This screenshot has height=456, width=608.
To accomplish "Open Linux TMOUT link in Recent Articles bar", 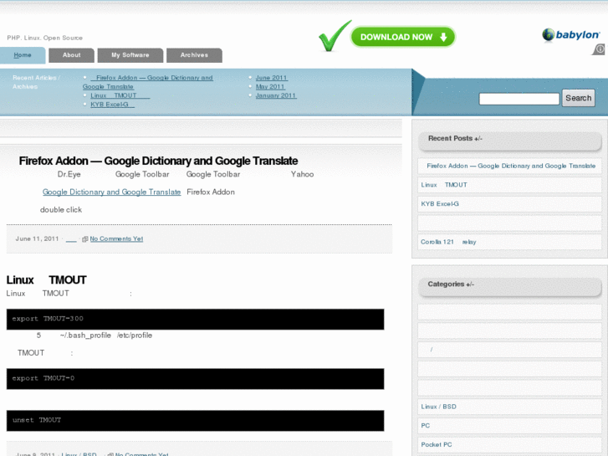I will click(x=120, y=95).
